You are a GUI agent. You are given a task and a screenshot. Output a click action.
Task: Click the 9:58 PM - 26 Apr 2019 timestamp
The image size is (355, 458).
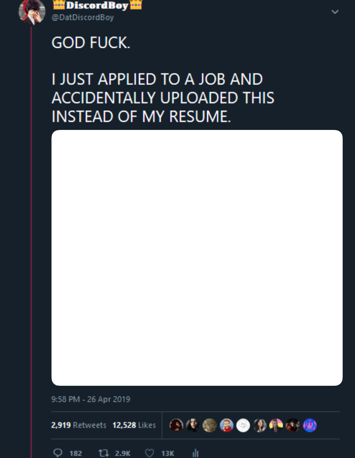(x=91, y=399)
